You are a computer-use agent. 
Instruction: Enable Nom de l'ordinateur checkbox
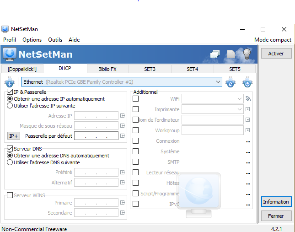[x=136, y=120]
